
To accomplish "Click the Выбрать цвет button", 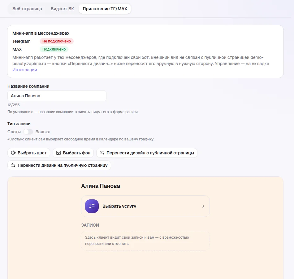I will tap(29, 153).
